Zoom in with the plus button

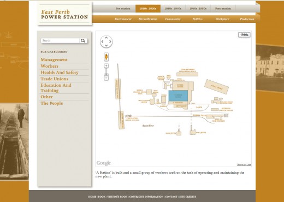pyautogui.click(x=106, y=66)
